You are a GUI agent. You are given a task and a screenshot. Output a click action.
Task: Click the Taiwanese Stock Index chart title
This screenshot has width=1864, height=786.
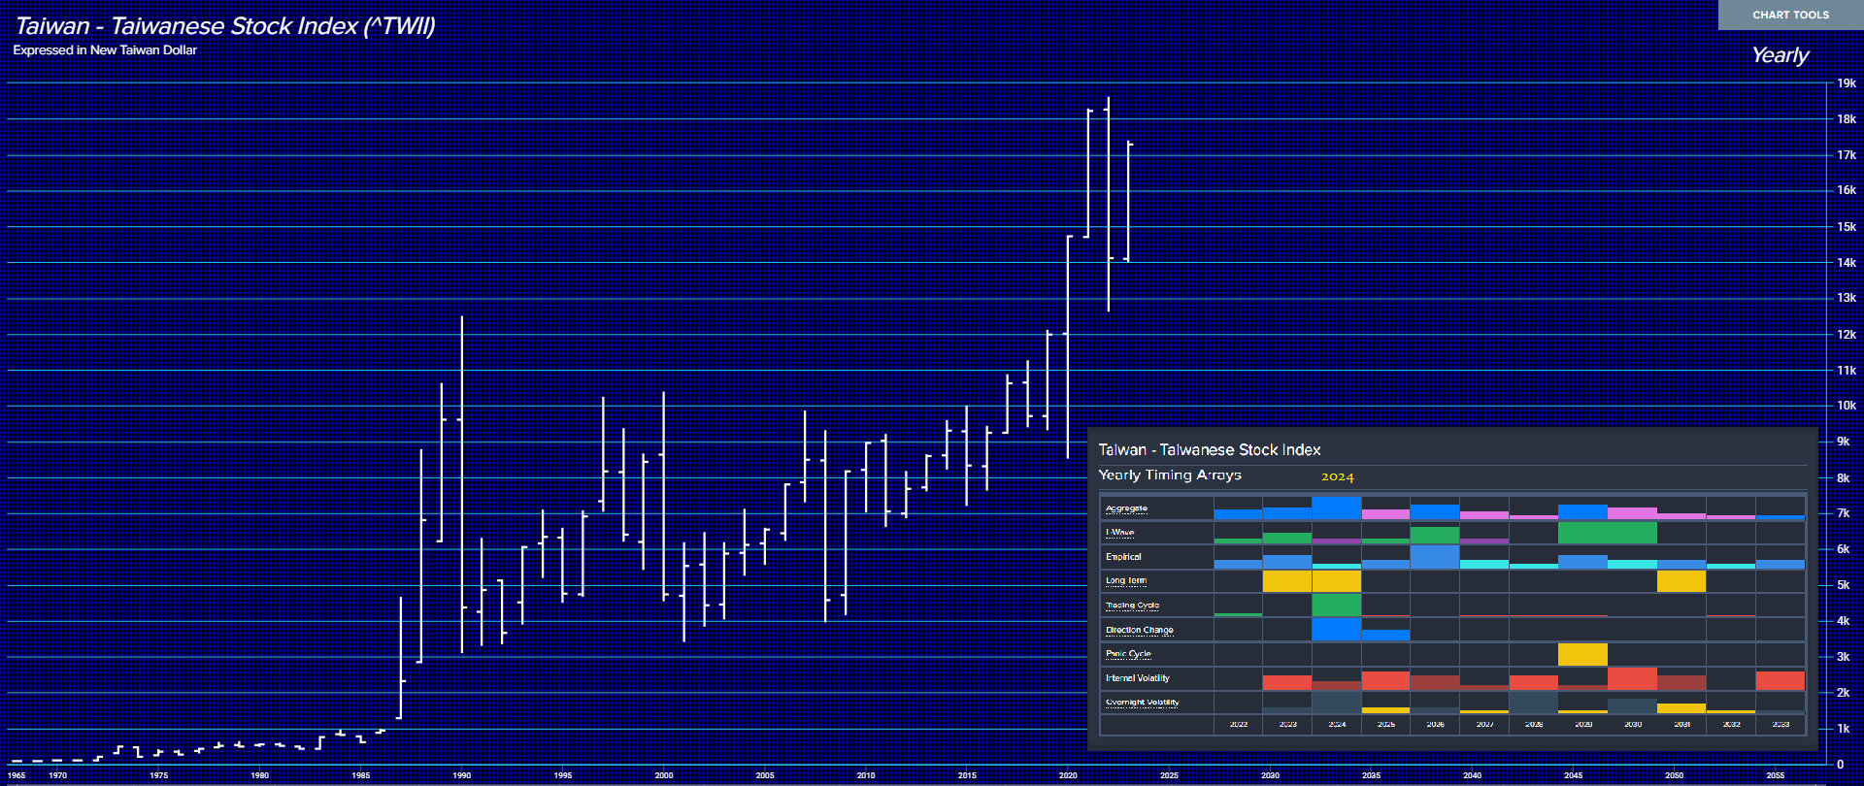point(225,26)
